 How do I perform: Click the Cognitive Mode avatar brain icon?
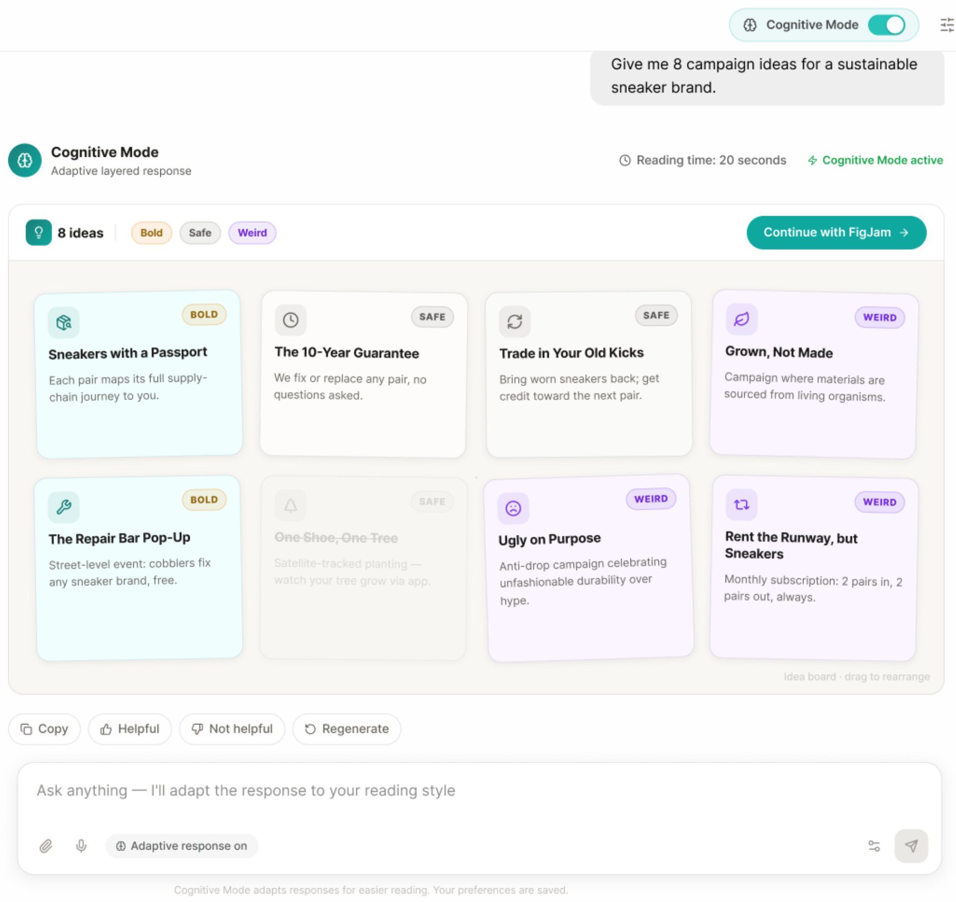(x=25, y=160)
